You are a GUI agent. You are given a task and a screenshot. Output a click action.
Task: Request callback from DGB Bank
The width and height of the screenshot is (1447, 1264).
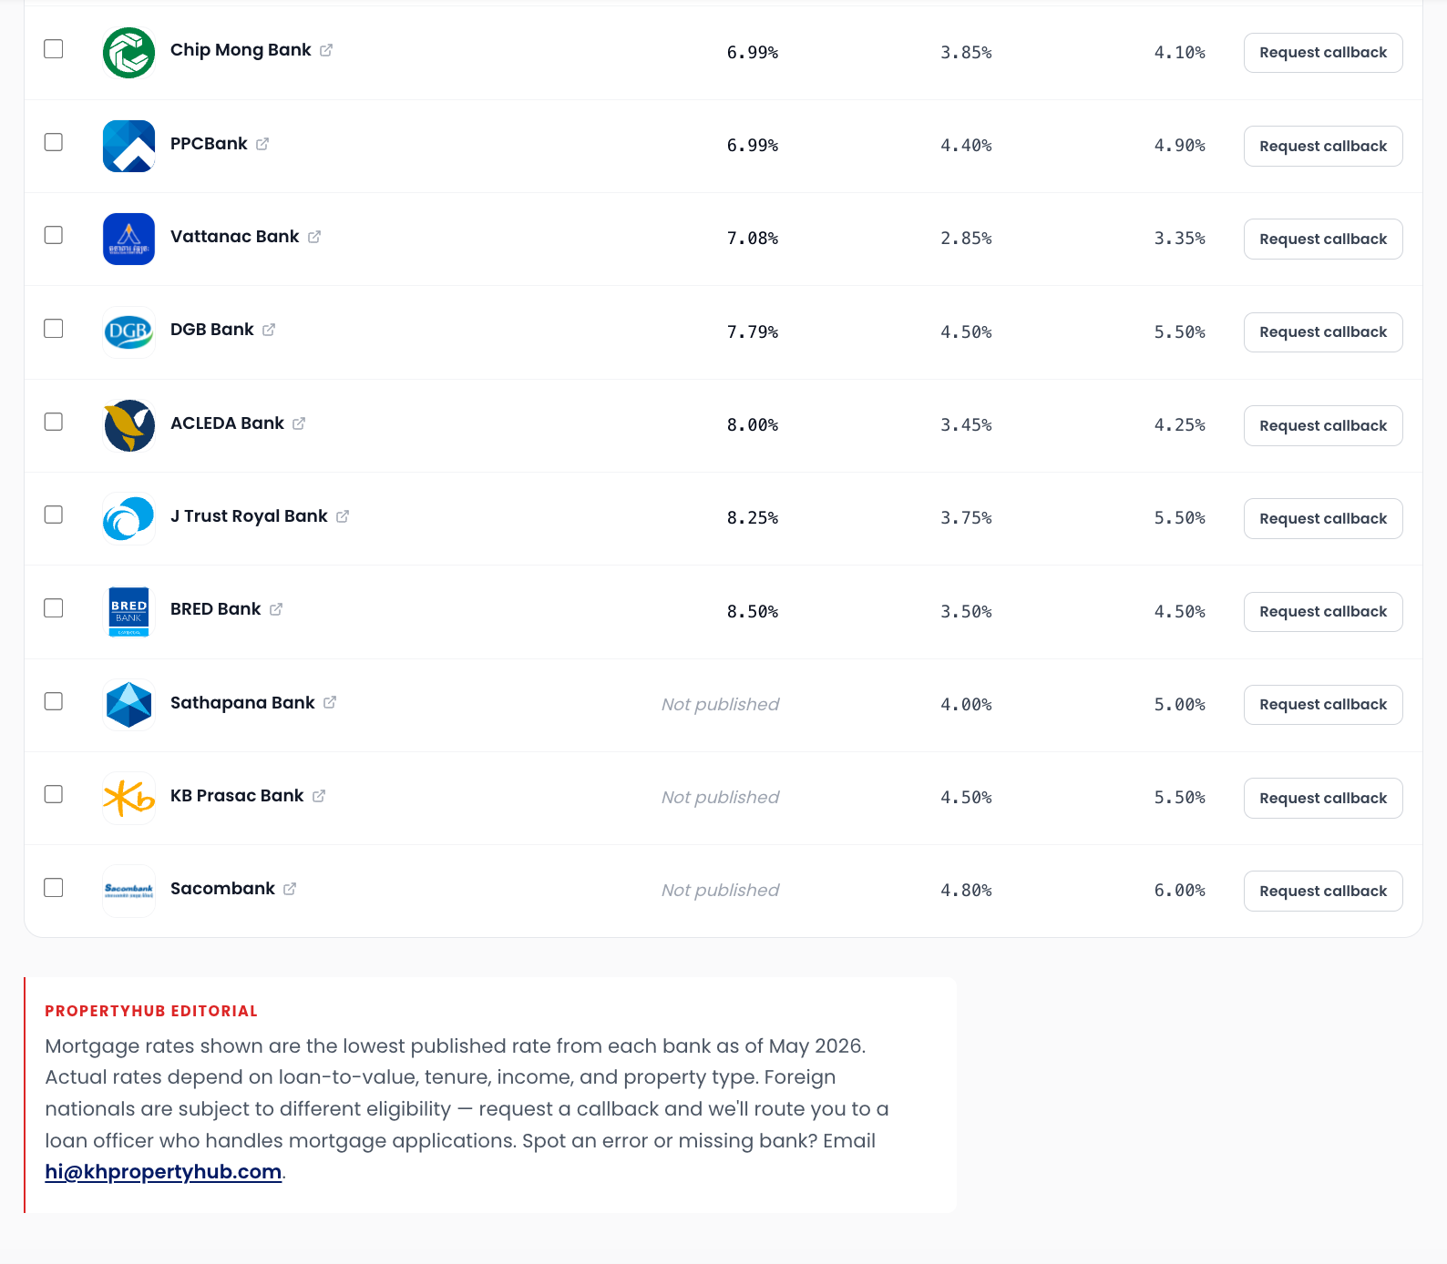1323,331
